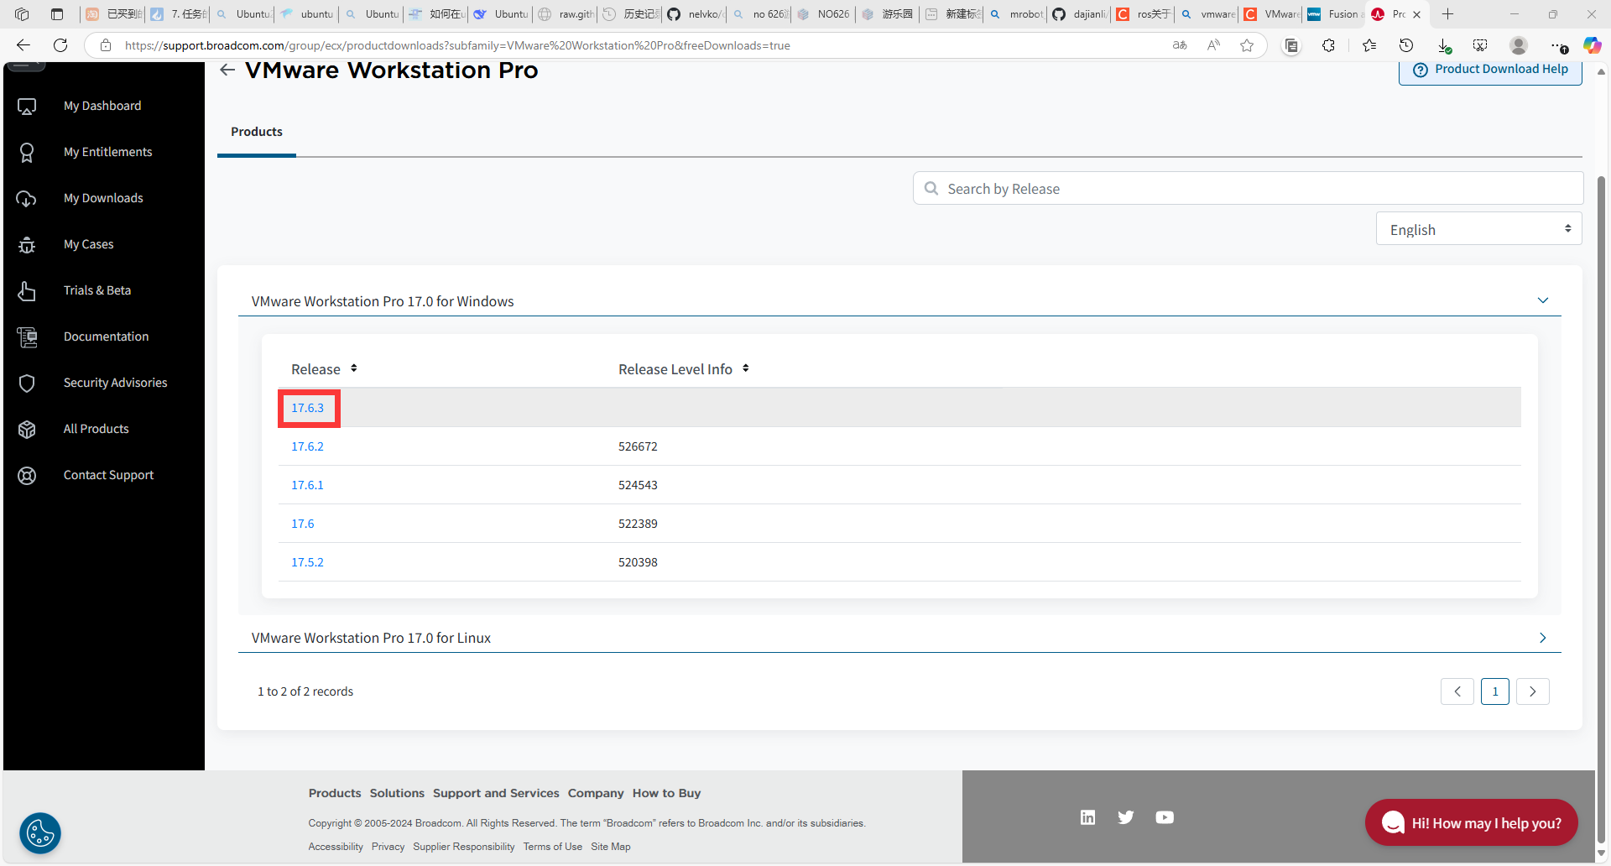Screen dimensions: 1611x866
Task: Go to next page of records
Action: pyautogui.click(x=1532, y=691)
